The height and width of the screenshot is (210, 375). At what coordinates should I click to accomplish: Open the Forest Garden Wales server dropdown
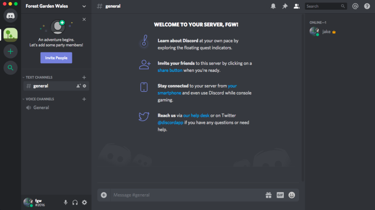pyautogui.click(x=84, y=6)
